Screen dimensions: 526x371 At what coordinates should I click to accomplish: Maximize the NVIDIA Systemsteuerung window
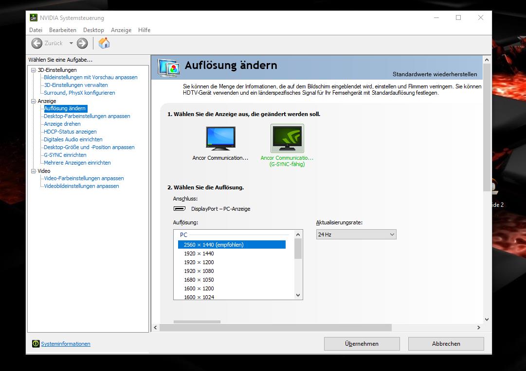458,17
